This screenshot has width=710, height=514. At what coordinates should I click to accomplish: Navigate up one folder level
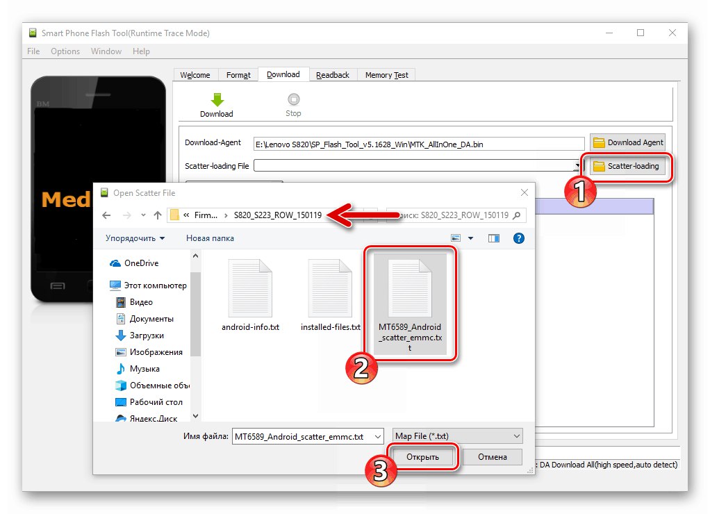click(x=157, y=215)
